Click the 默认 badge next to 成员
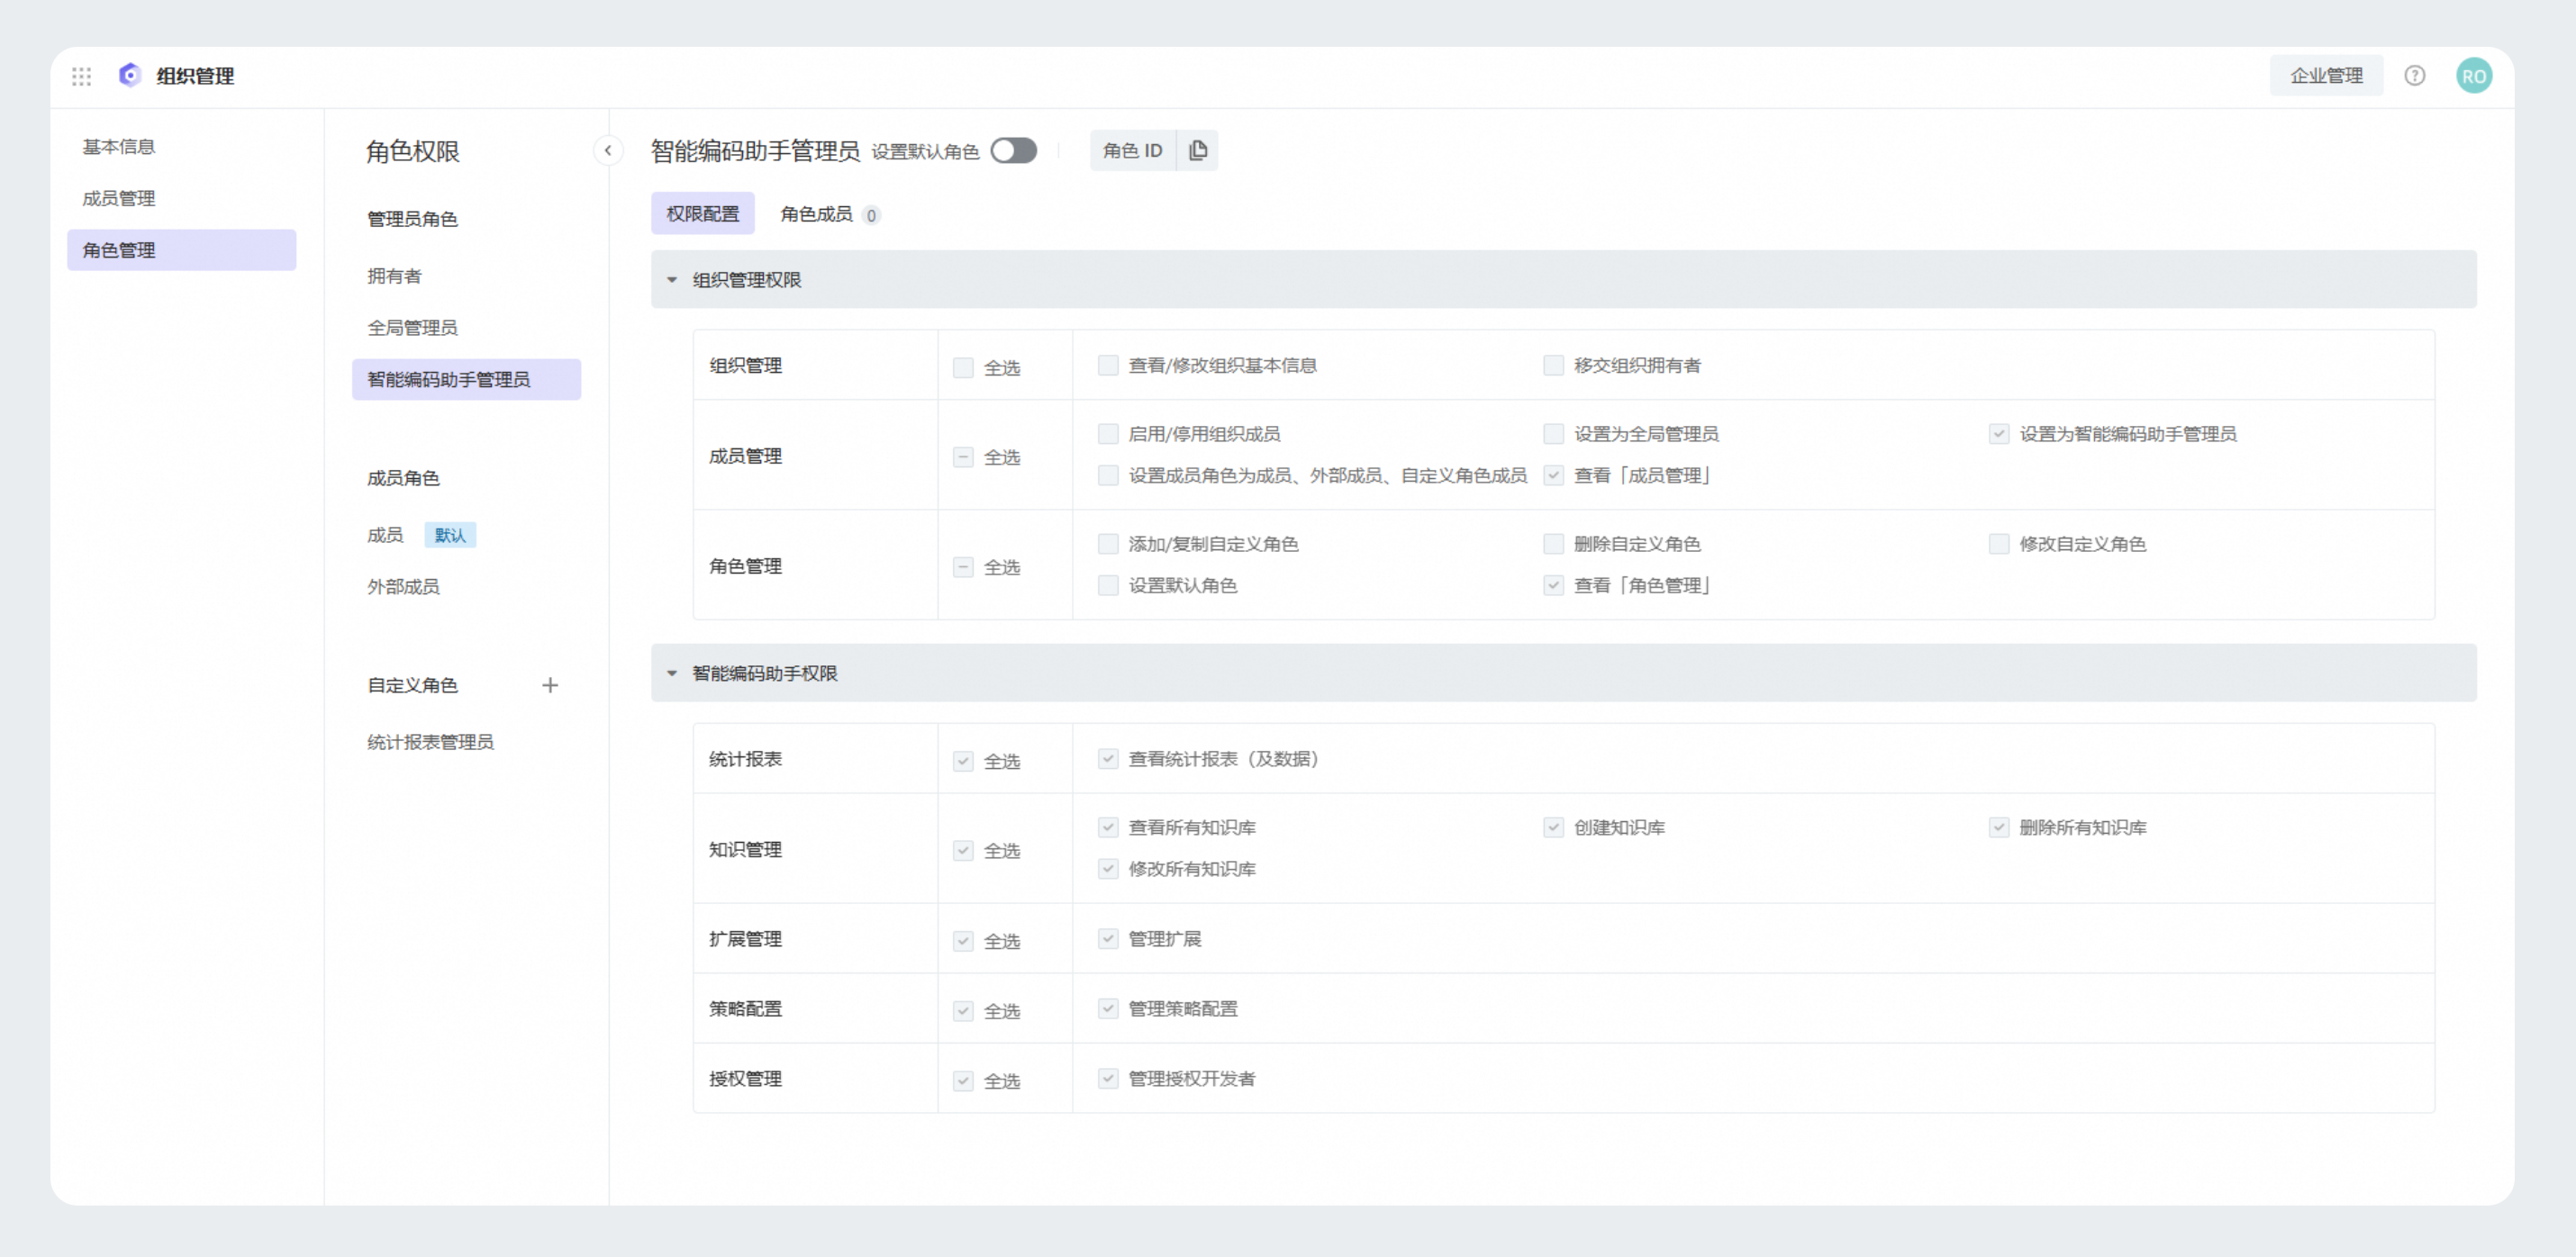The image size is (2576, 1257). click(450, 534)
